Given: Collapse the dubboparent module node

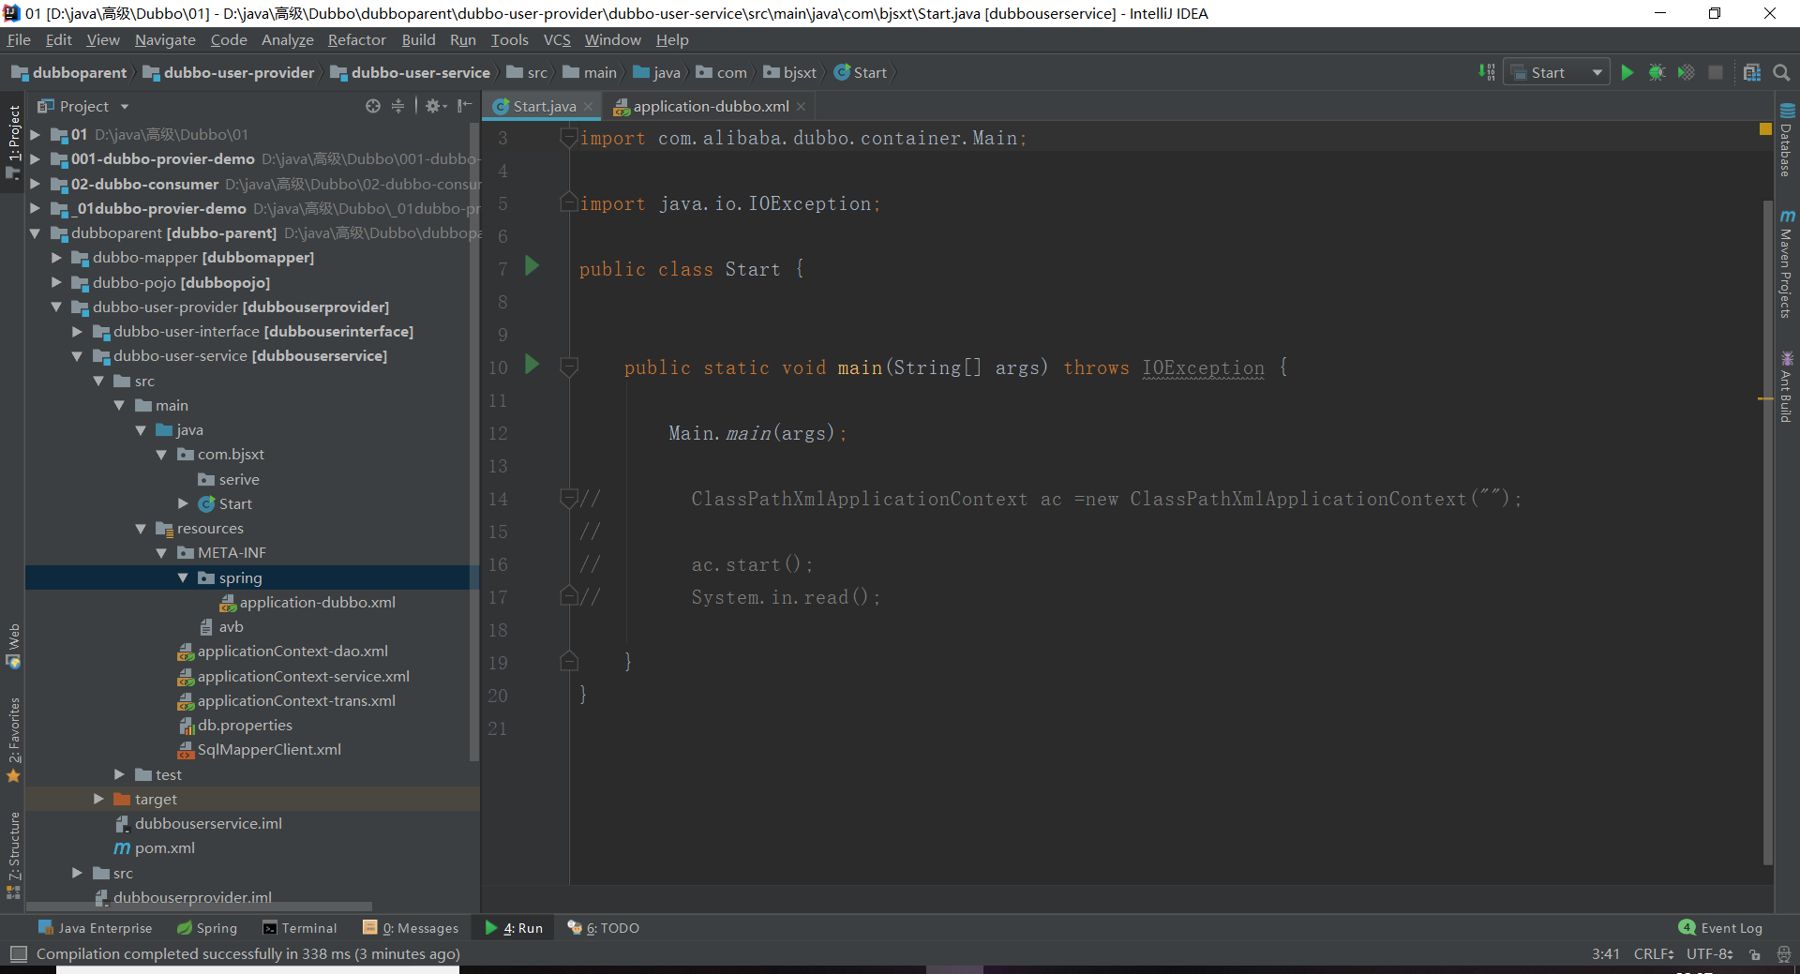Looking at the screenshot, I should (35, 232).
